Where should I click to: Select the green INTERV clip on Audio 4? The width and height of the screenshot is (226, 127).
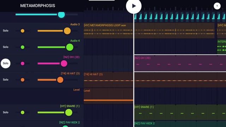pos(221,47)
